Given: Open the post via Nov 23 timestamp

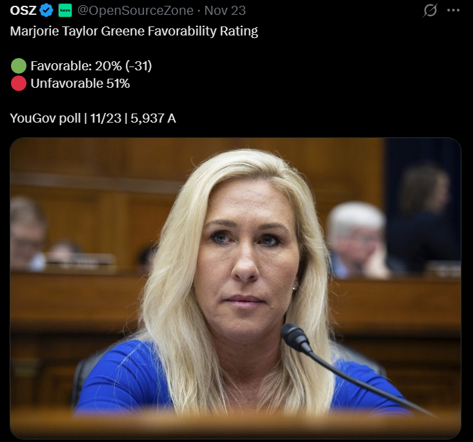Looking at the screenshot, I should coord(225,10).
